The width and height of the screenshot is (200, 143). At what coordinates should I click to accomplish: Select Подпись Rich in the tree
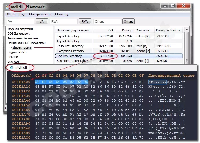(17, 52)
